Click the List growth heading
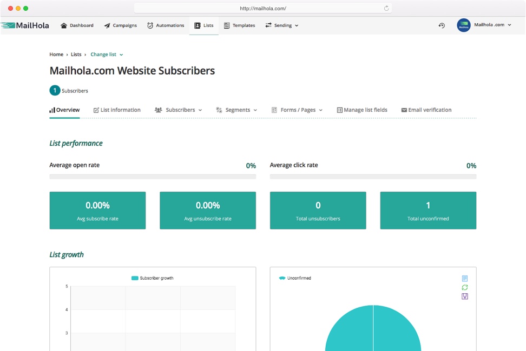Image resolution: width=526 pixels, height=351 pixels. tap(67, 255)
